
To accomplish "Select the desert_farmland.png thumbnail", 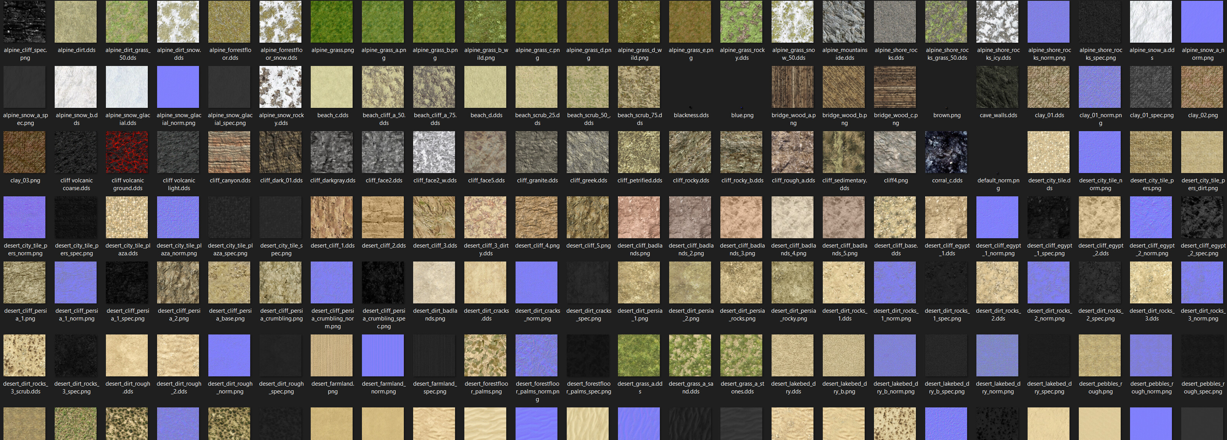I will tap(332, 356).
